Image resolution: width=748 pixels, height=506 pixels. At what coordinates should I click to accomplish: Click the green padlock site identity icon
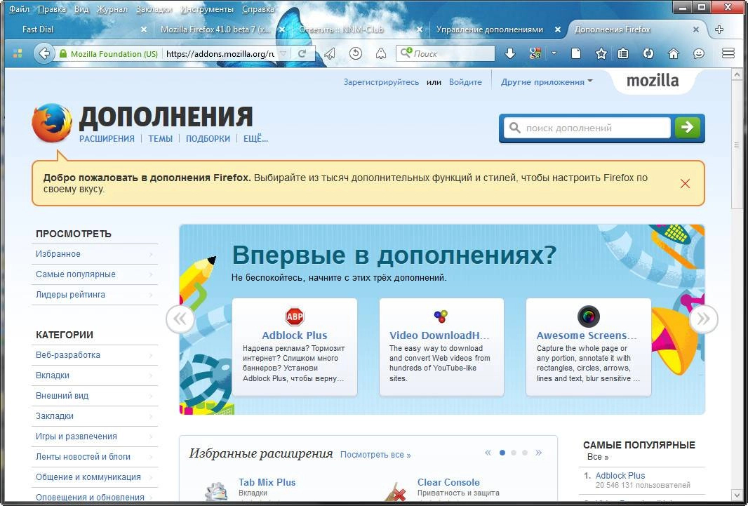(x=62, y=53)
